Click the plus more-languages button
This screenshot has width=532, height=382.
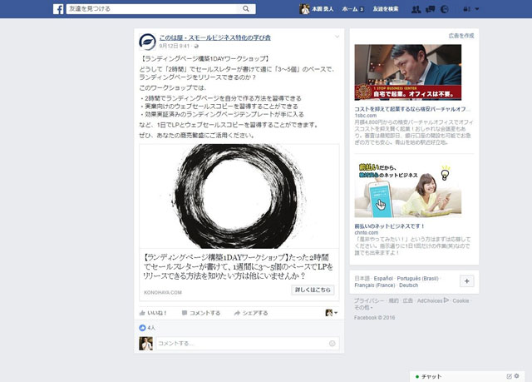pyautogui.click(x=467, y=281)
